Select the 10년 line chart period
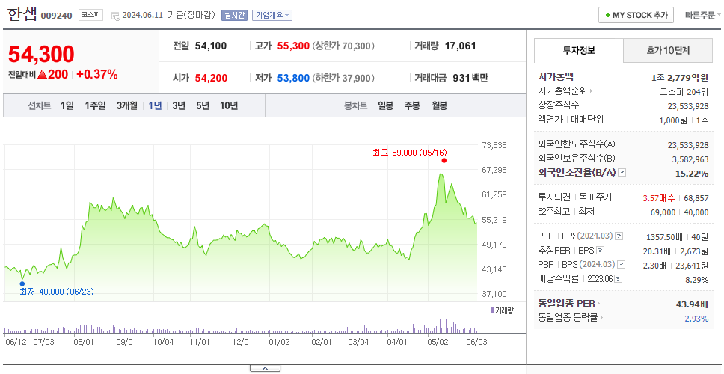The image size is (724, 374). coord(229,105)
